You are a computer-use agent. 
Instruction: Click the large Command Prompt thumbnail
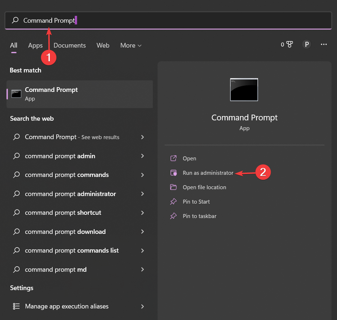tap(244, 90)
